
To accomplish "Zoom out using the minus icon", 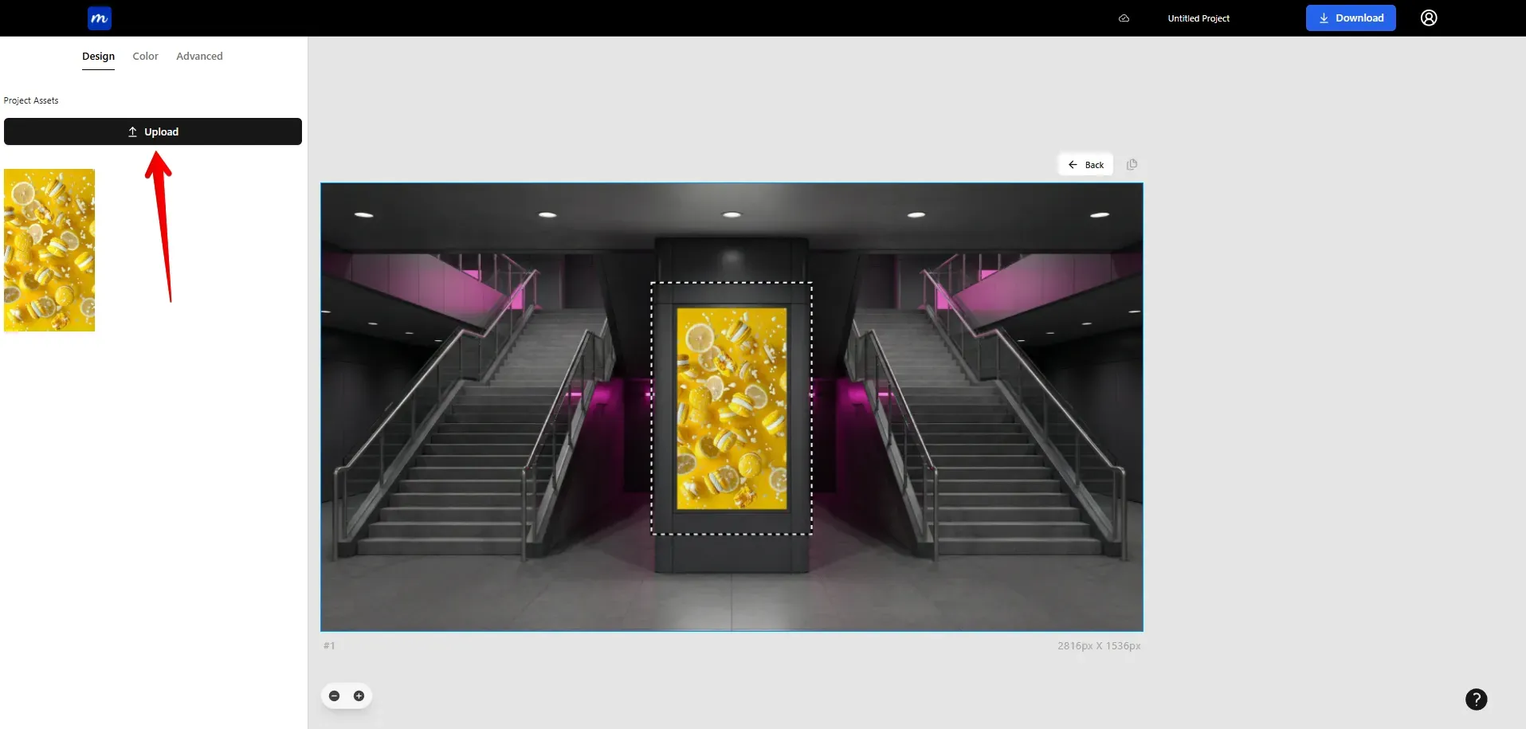I will click(334, 696).
